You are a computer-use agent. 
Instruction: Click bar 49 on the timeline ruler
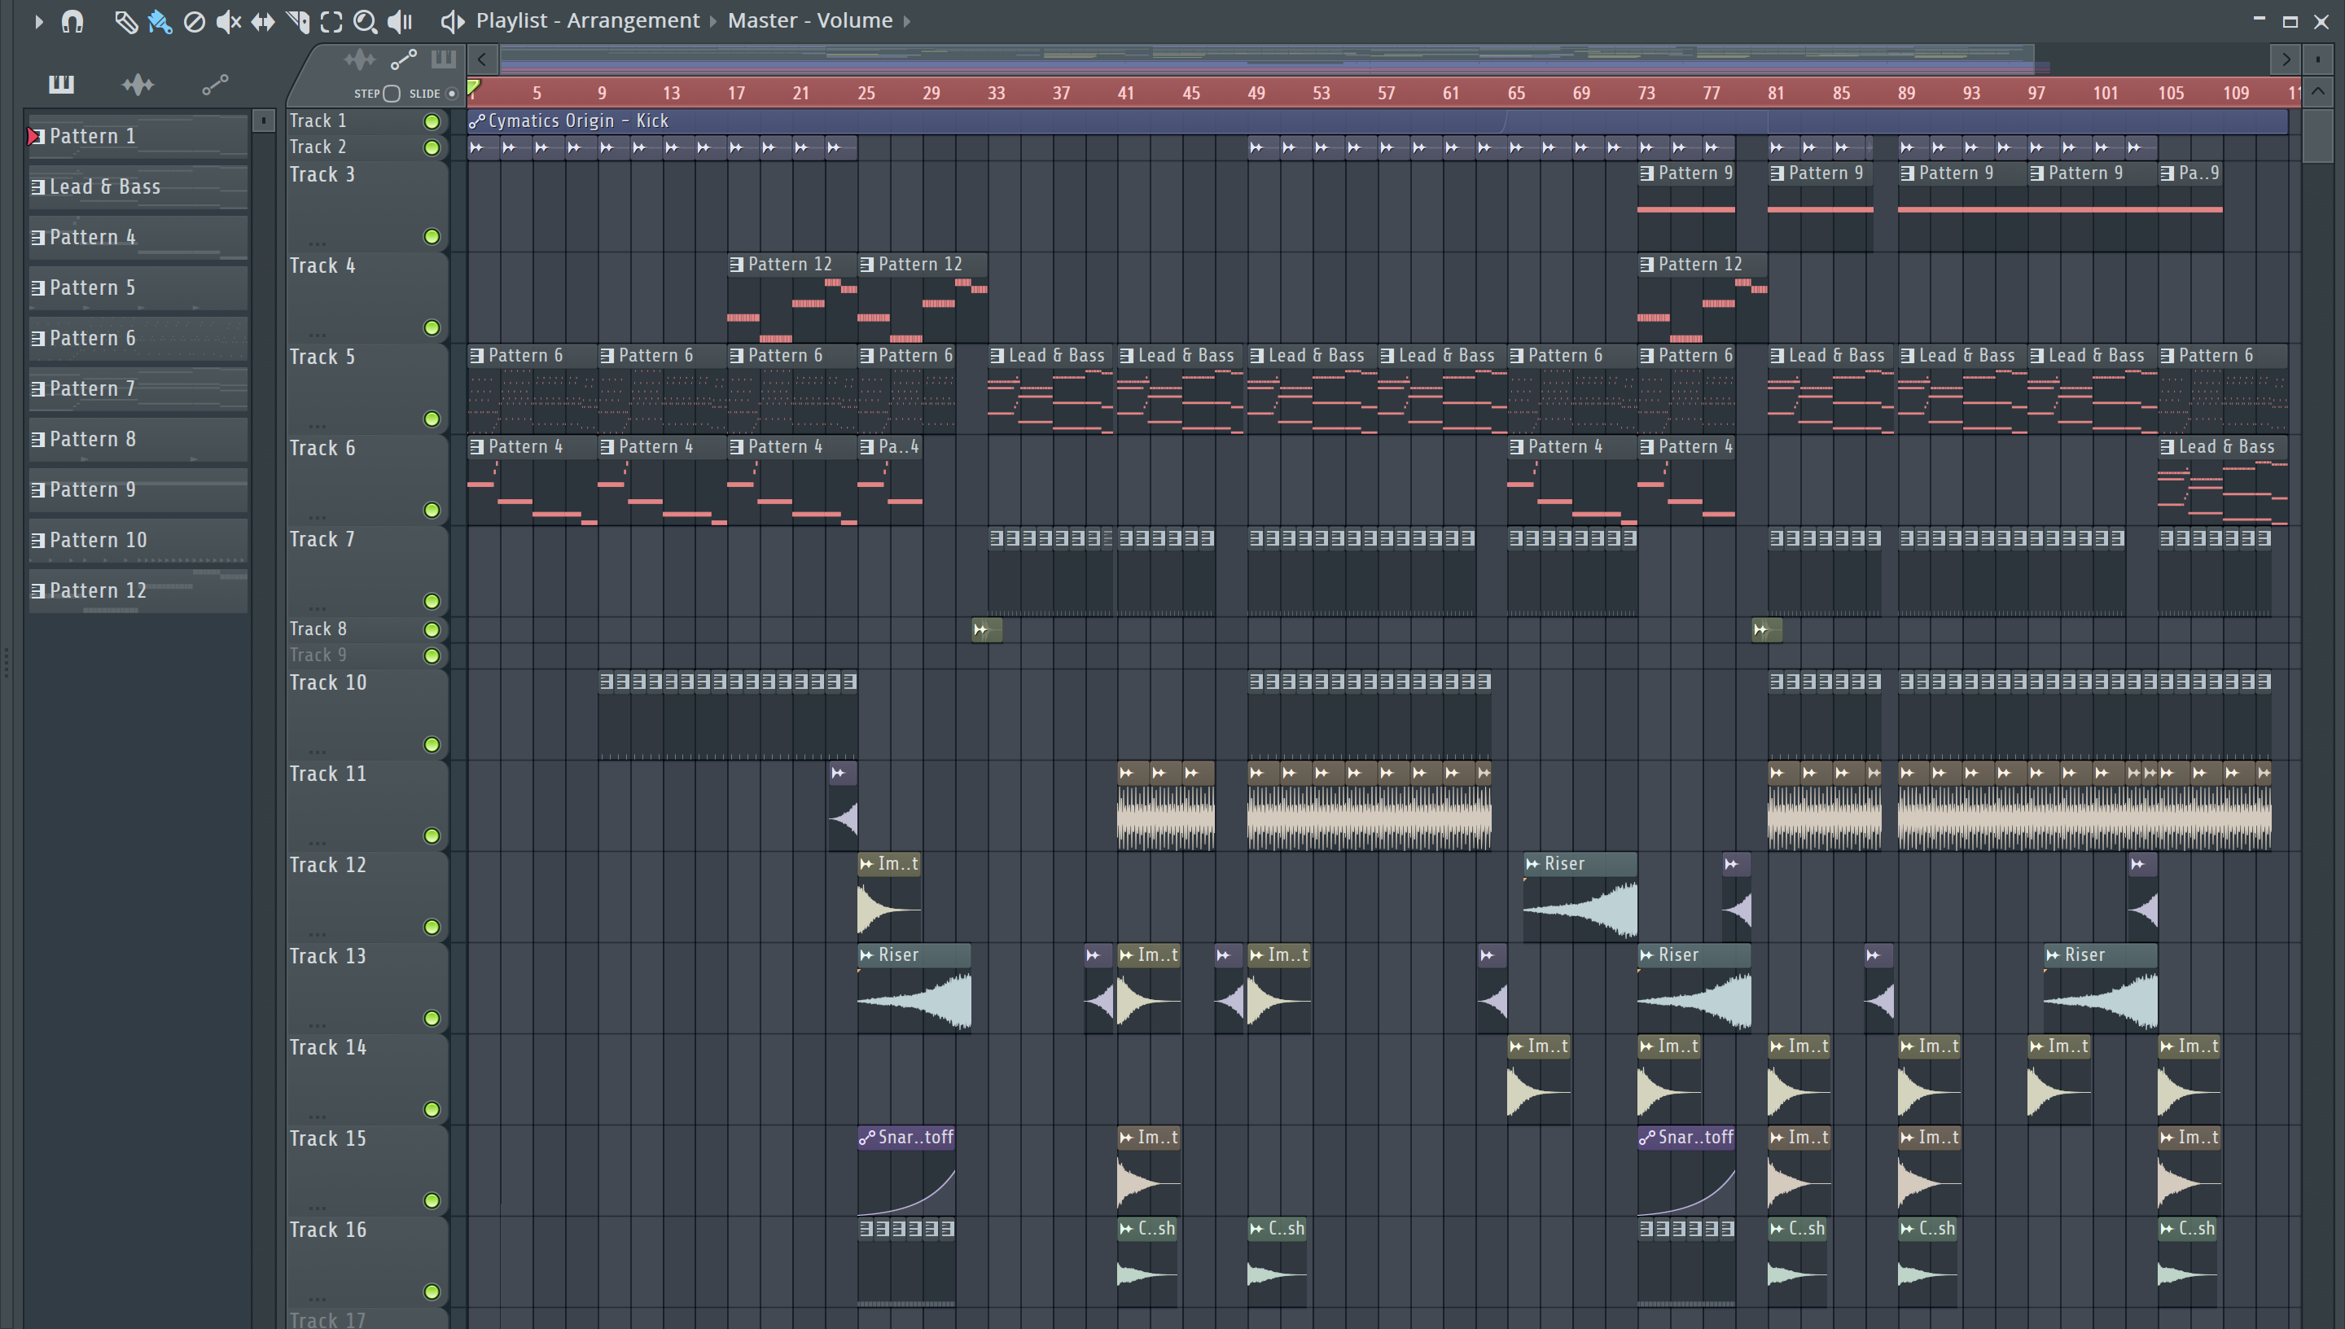pos(1256,93)
